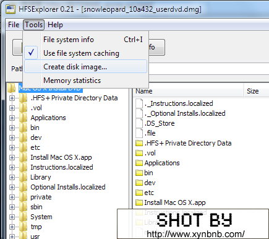Sort by the Size column header
The height and width of the screenshot is (239, 269).
[x=257, y=91]
